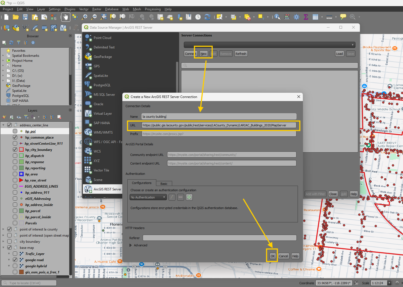Open the Plugins menu
This screenshot has height=287, width=403.
70,9
